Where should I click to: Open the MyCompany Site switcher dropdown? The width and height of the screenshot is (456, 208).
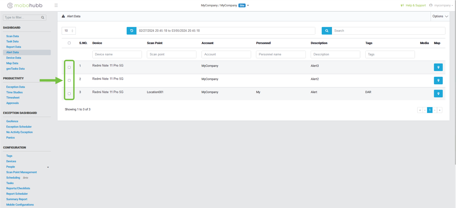[x=248, y=5]
